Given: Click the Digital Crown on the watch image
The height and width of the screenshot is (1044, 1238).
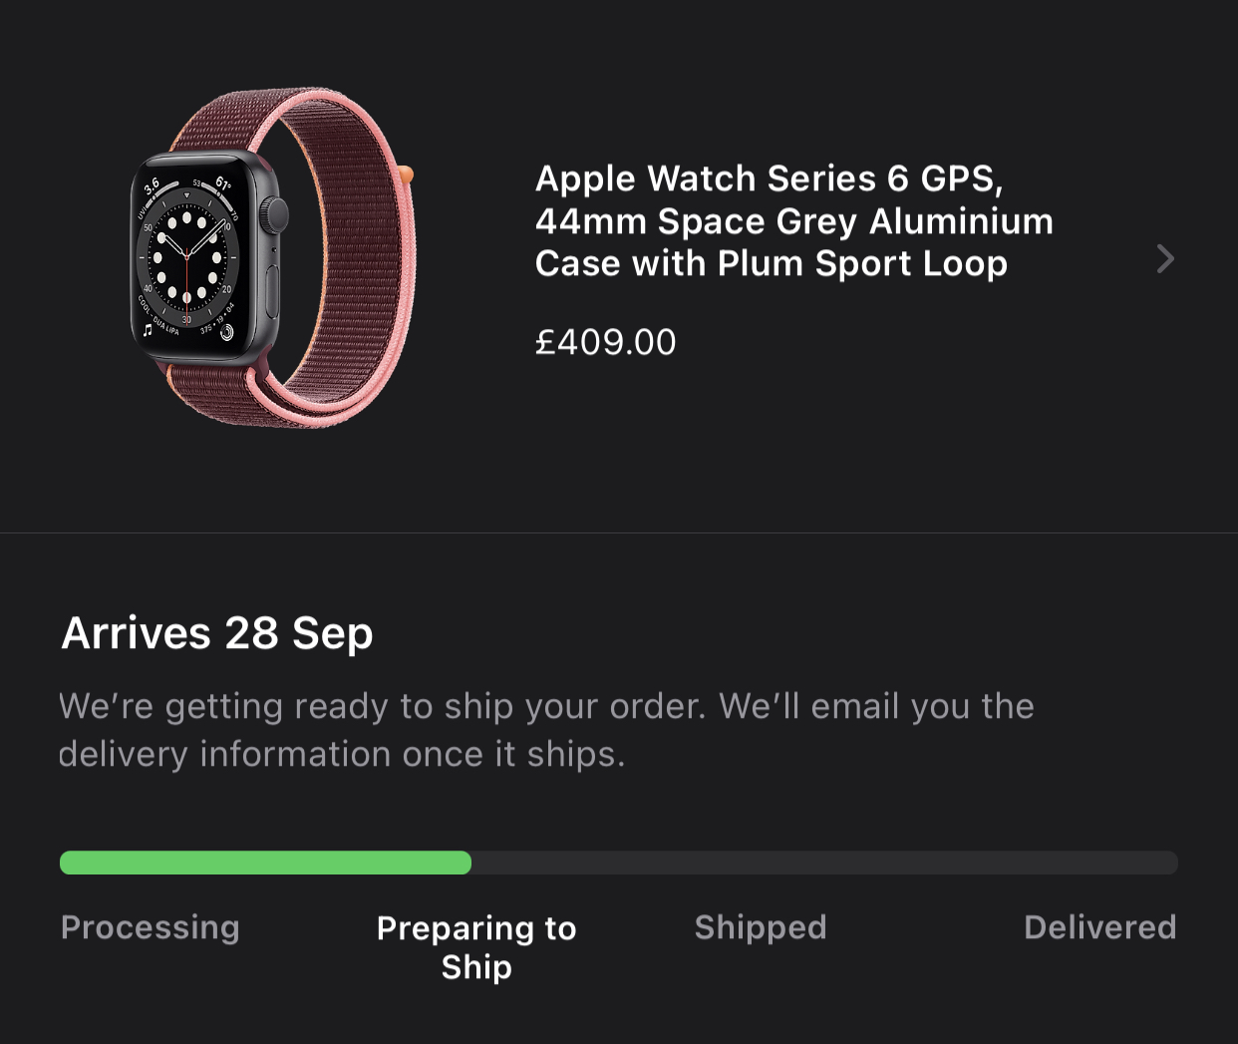Looking at the screenshot, I should pos(276,216).
